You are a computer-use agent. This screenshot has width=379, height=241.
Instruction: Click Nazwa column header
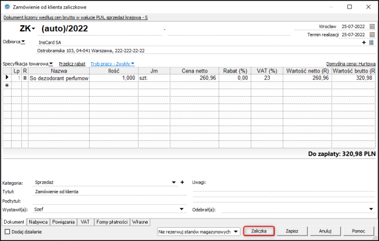[59, 71]
